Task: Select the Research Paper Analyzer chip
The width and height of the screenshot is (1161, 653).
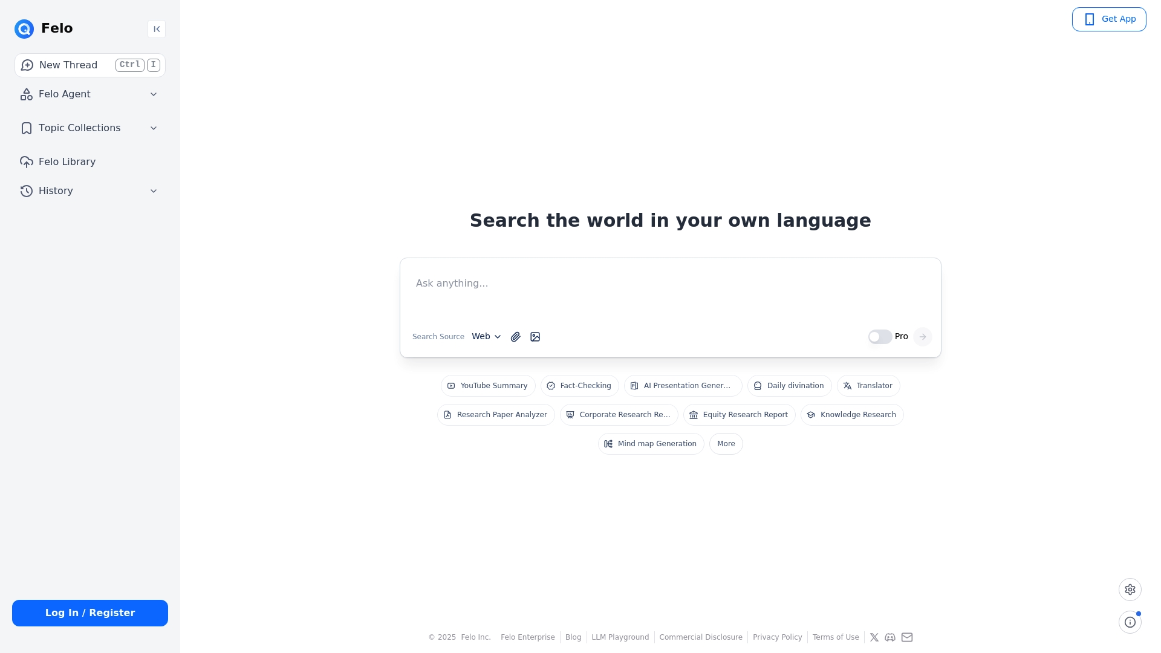Action: coord(496,415)
